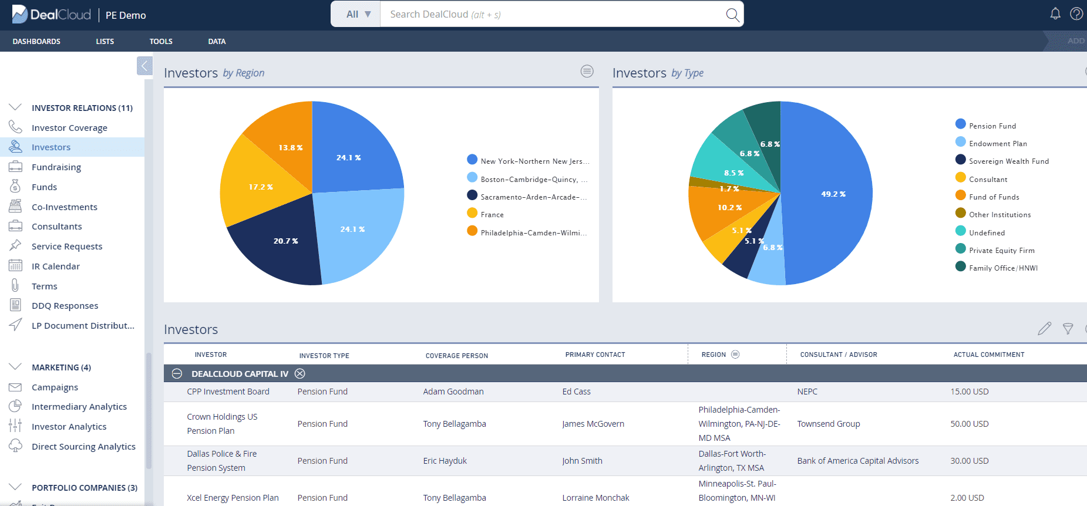The image size is (1087, 506).
Task: Click the 50.00 USD commitment value
Action: click(970, 424)
